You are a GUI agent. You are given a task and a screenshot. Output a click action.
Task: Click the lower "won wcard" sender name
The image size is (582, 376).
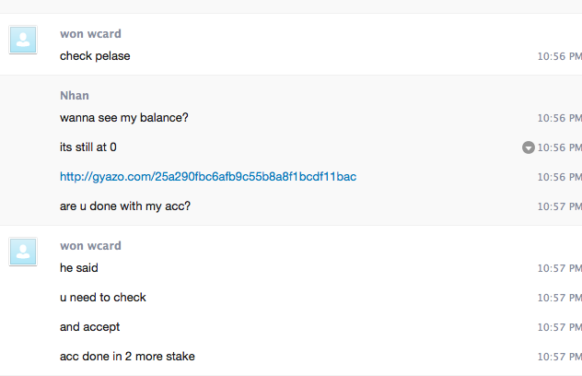[90, 246]
